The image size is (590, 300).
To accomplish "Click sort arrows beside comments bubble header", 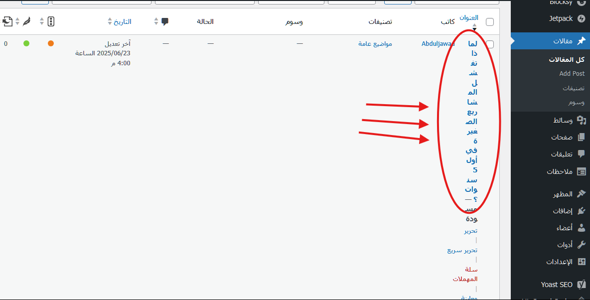I will tap(156, 21).
